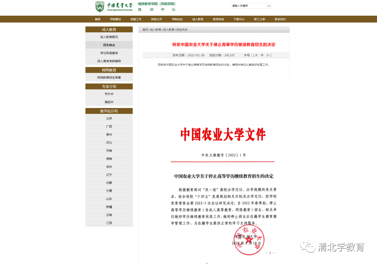Open 学位英语查询 in the sidebar
The width and height of the screenshot is (377, 264).
tap(109, 53)
